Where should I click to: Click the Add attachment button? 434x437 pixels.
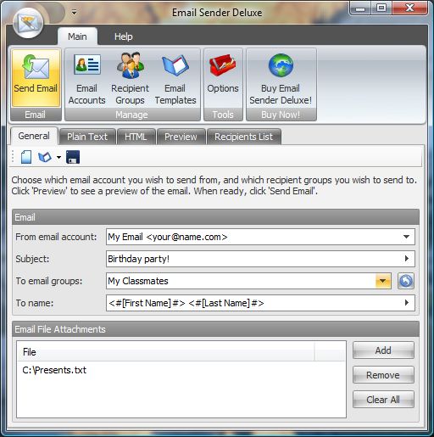pyautogui.click(x=383, y=350)
